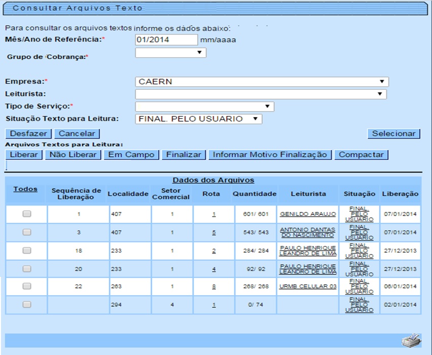Open the Grupo de Cobrança dropdown

(x=170, y=52)
